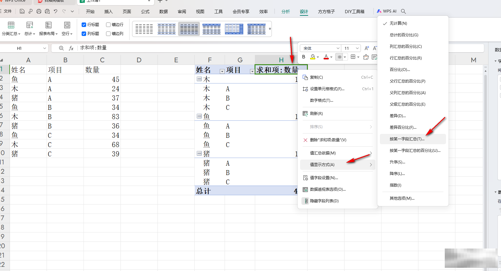Select column M header
Screen dimensions: 501x271
(473, 60)
